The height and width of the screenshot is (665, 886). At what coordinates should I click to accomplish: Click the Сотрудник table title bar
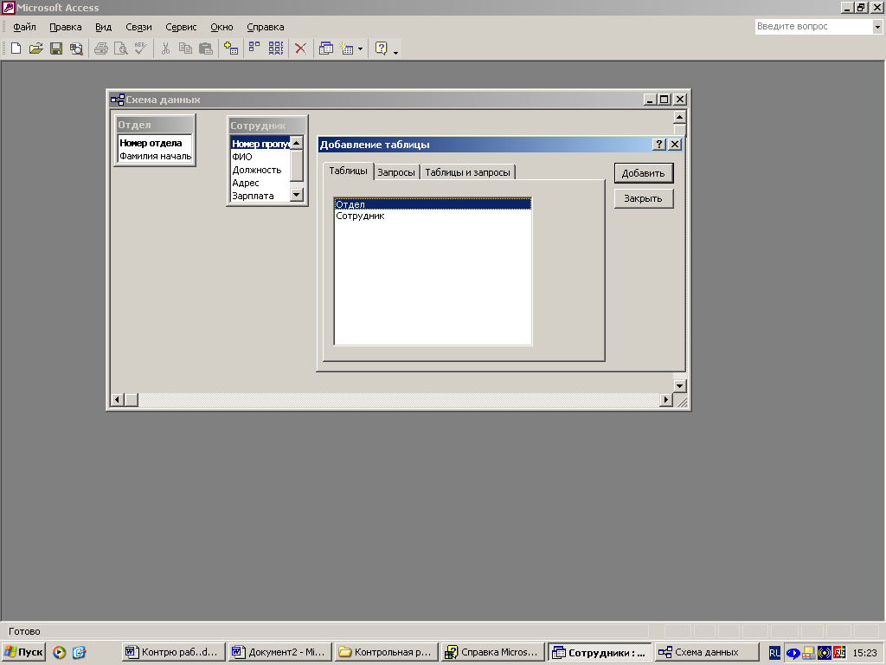pos(266,126)
